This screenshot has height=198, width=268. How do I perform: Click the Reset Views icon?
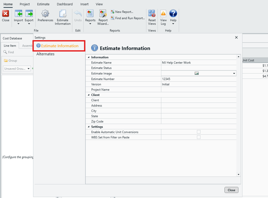pyautogui.click(x=152, y=15)
